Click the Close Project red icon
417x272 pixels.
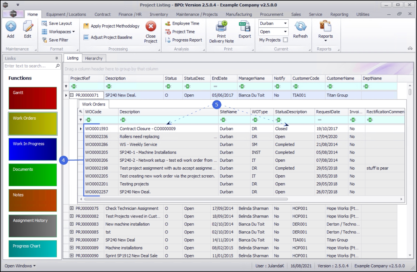click(151, 27)
